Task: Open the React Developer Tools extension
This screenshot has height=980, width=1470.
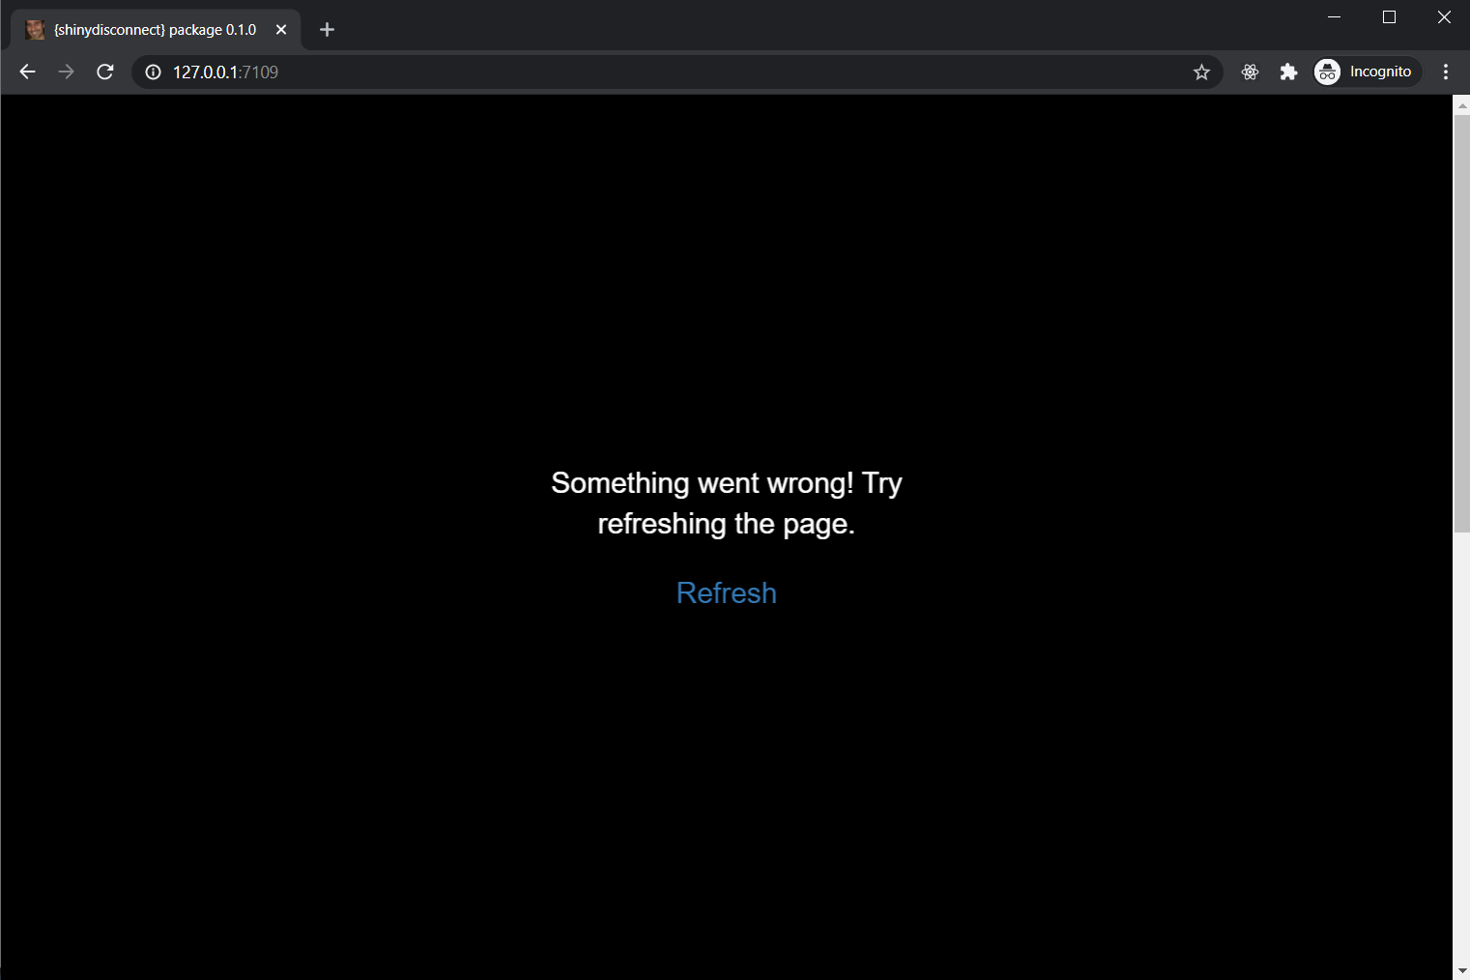Action: click(x=1250, y=72)
